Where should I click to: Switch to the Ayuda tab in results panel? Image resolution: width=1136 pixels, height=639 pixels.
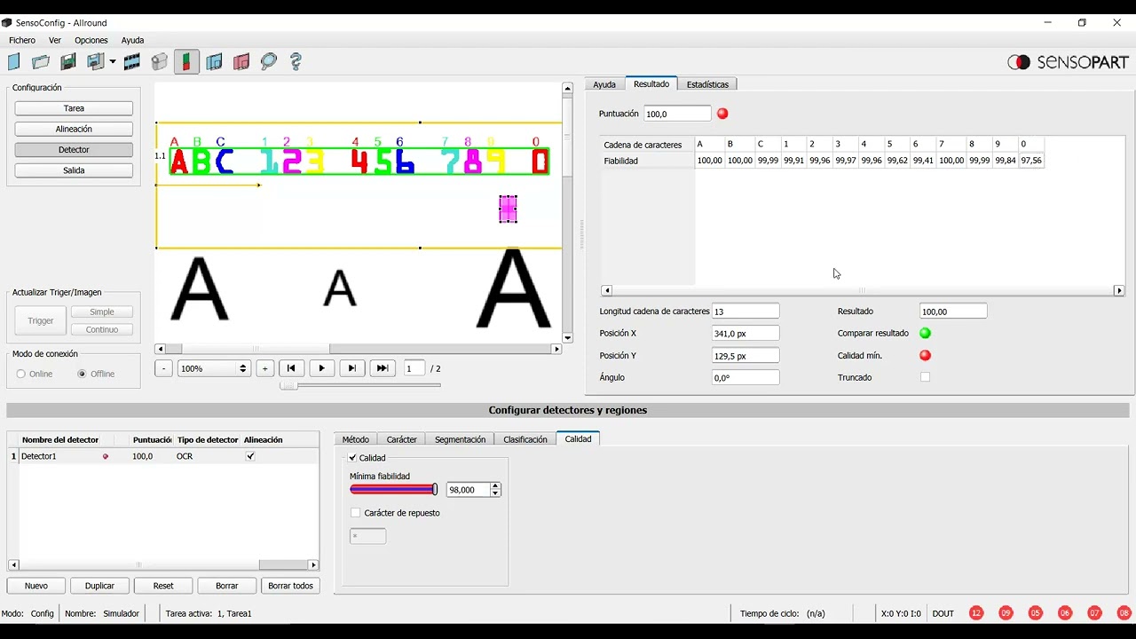pyautogui.click(x=604, y=84)
